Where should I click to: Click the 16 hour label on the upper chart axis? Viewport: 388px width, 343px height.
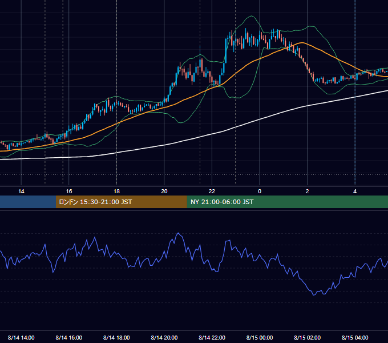[69, 192]
